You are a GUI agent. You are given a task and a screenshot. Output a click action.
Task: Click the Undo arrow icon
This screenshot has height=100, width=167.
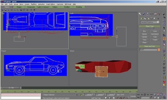click(x=164, y=14)
